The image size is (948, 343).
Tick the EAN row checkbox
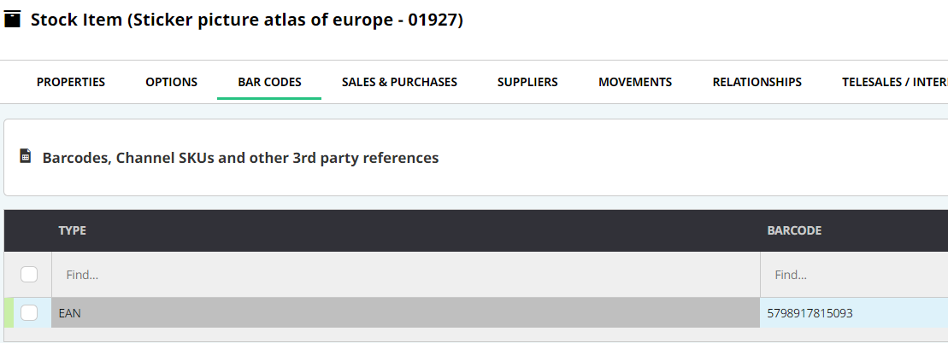29,313
